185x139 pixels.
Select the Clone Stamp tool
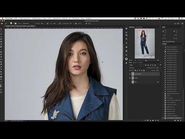[1, 52]
